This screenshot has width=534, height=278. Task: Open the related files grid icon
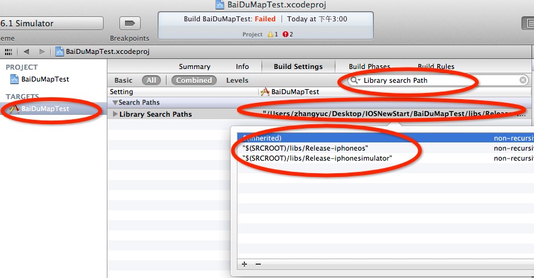9,51
